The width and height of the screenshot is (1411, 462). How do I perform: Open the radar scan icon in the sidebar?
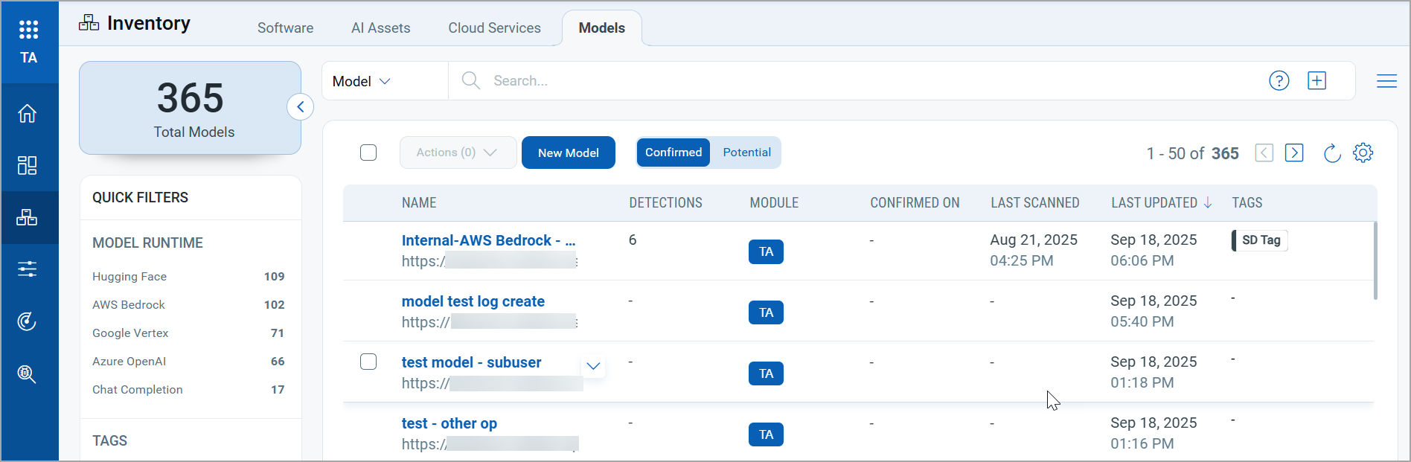tap(28, 321)
